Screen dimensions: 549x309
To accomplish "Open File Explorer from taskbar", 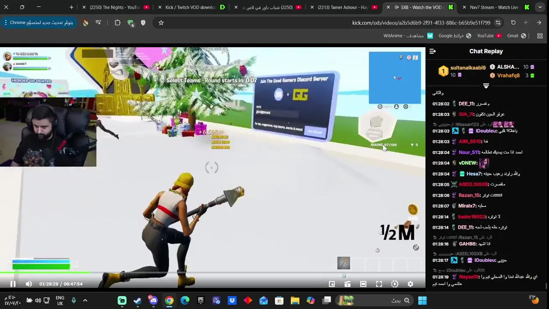I will (x=295, y=300).
